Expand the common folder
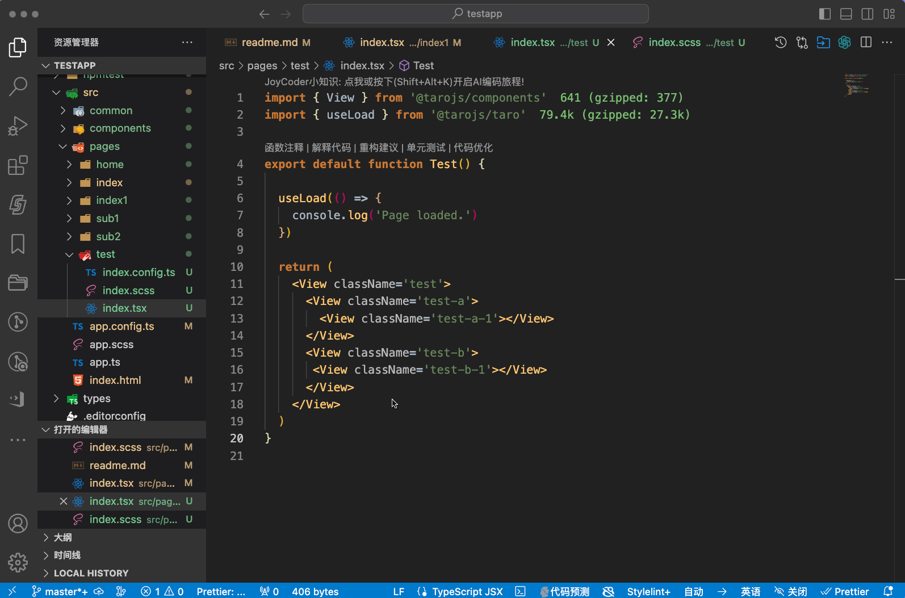The width and height of the screenshot is (905, 598). point(121,110)
